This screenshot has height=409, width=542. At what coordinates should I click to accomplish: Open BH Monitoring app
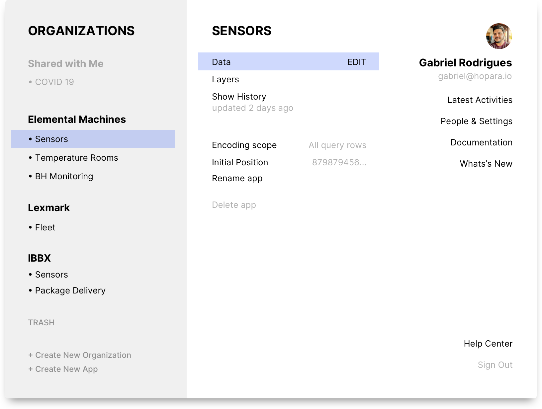point(64,176)
